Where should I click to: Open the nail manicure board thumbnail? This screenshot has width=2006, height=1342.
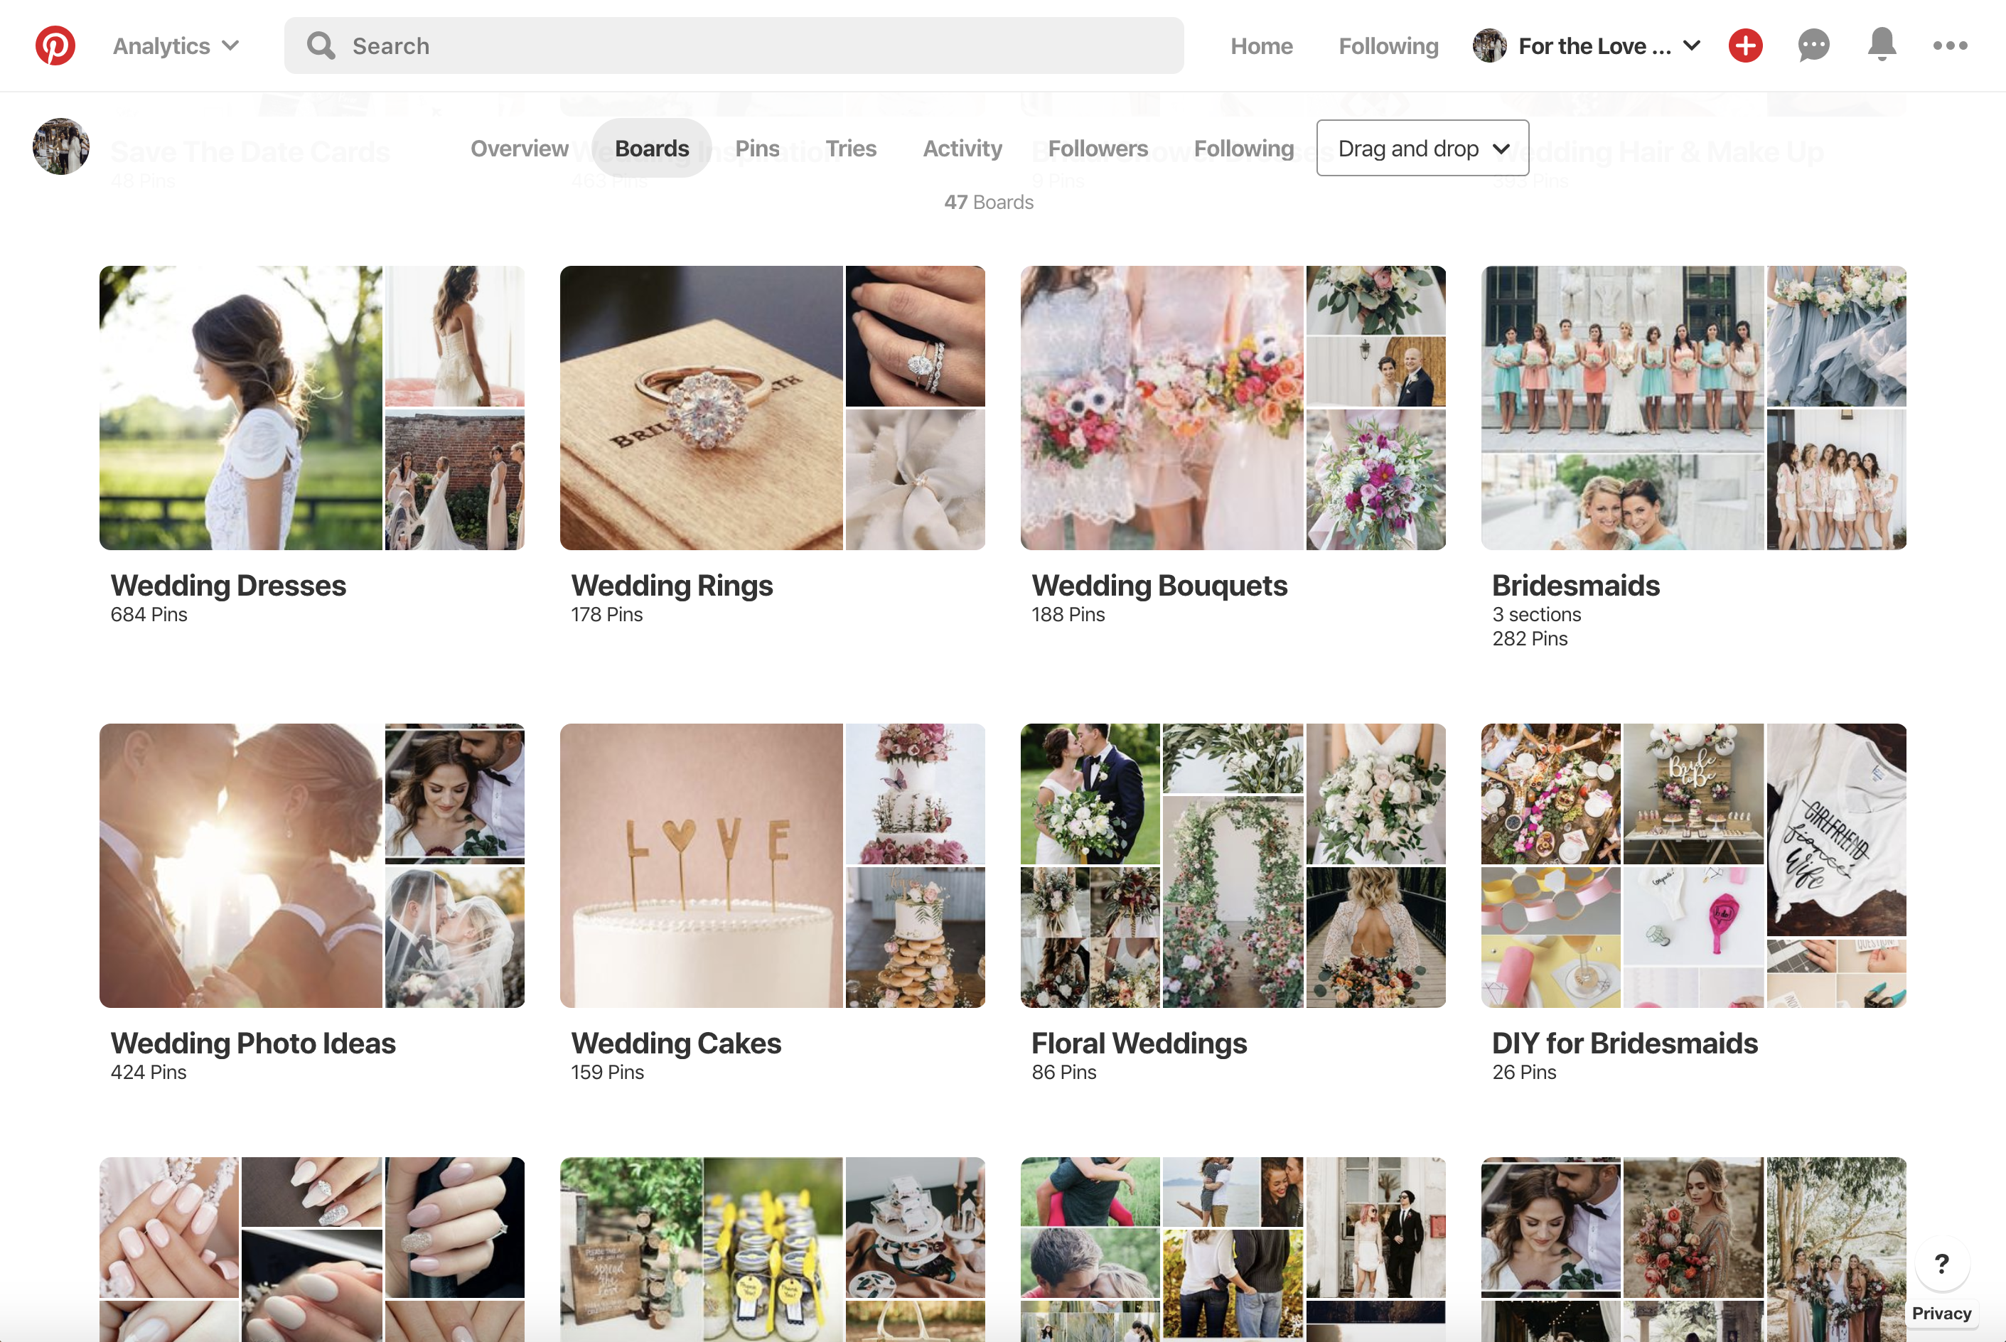point(311,1250)
